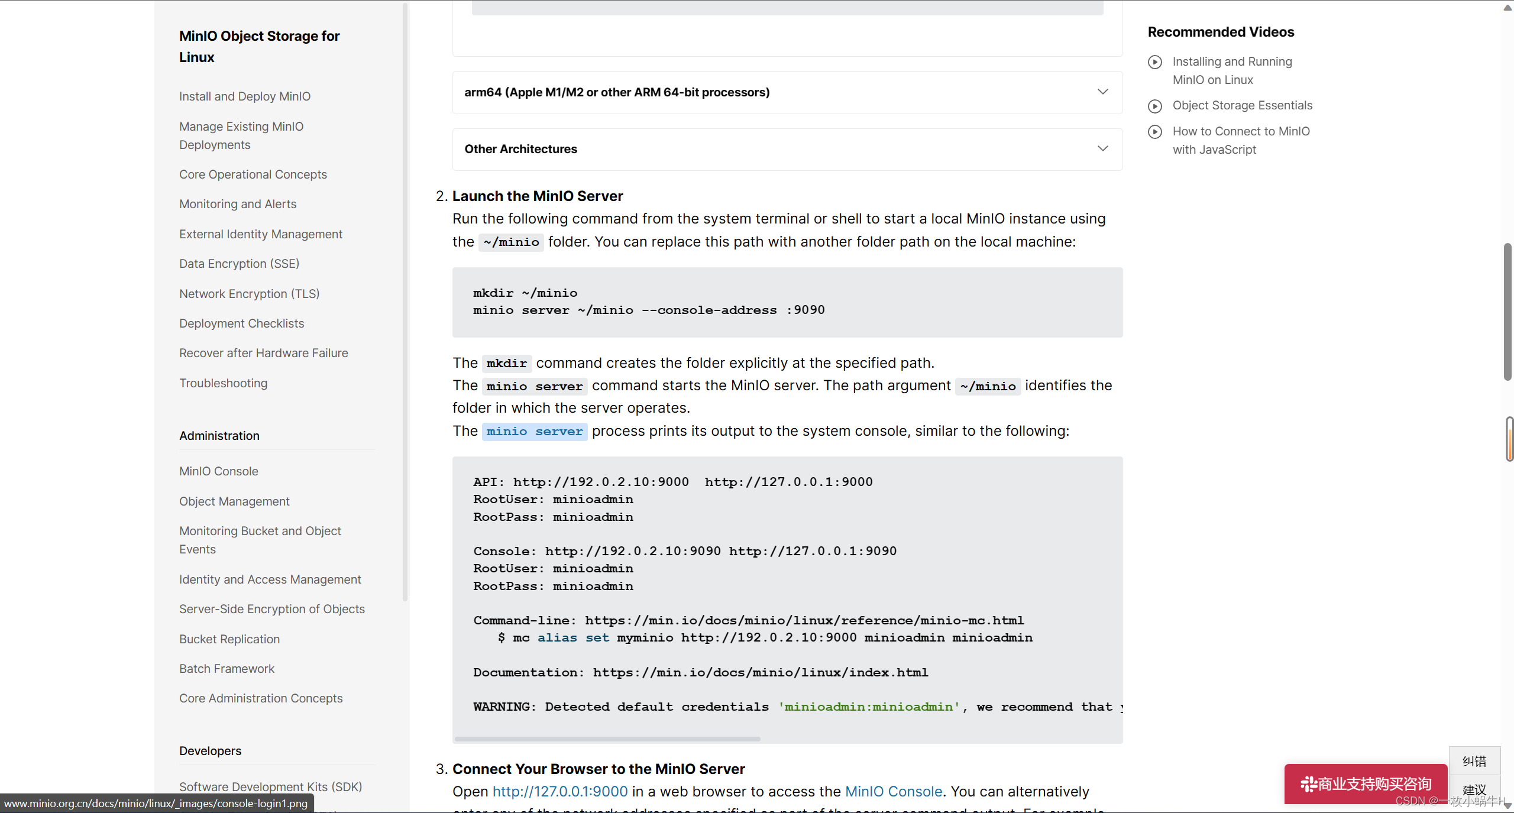Select Monitoring and Alerts in sidebar
Viewport: 1514px width, 813px height.
coord(238,204)
